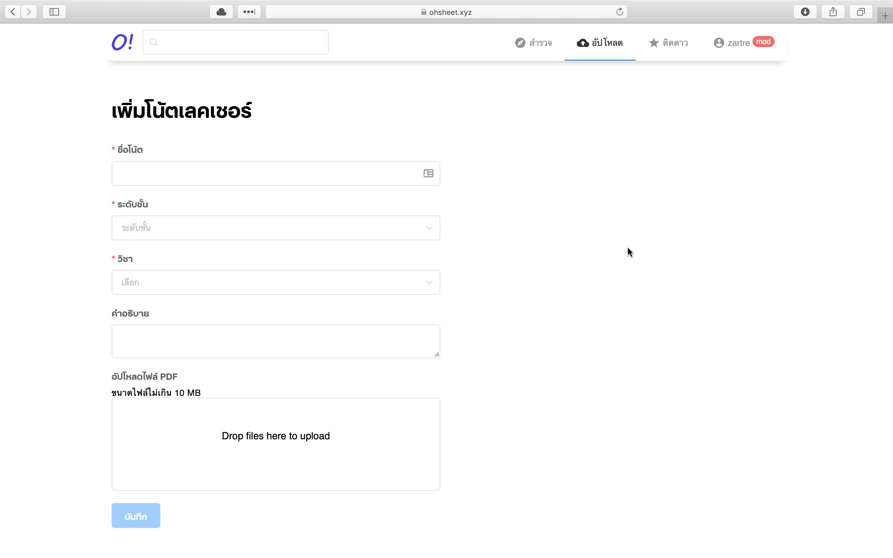Screen dimensions: 893x558
Task: Click the Drop files here to upload zone
Action: (x=276, y=444)
